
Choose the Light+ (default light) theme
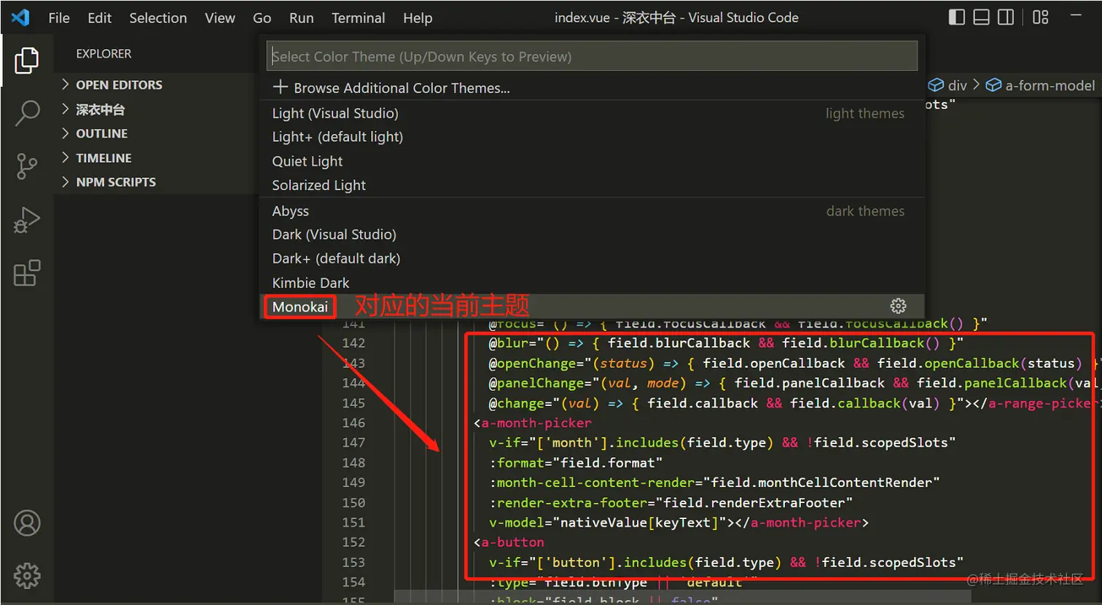click(x=592, y=136)
